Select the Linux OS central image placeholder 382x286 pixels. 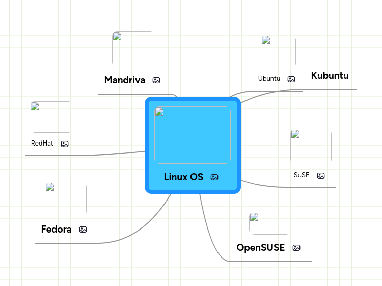tap(193, 135)
